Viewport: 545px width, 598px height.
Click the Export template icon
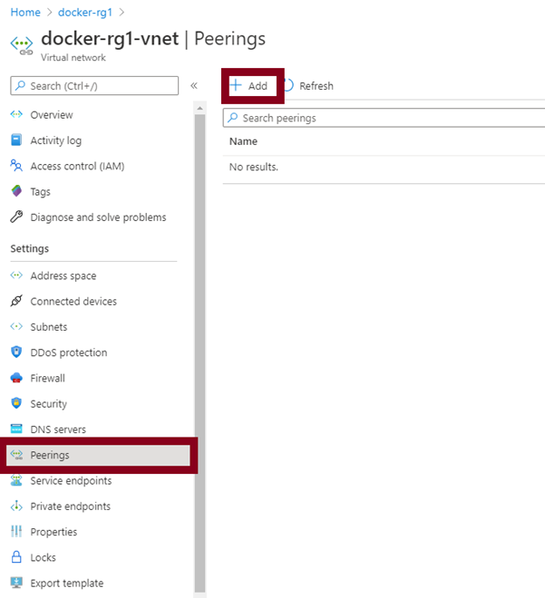pos(16,583)
